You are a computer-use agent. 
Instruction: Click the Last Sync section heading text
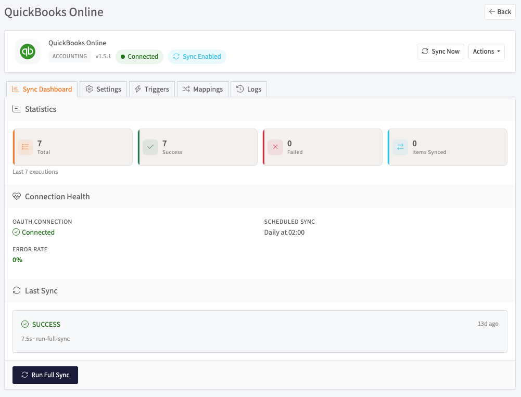pos(41,291)
